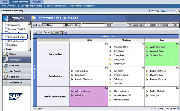Viewport: 180px width, 111px height.
Task: Click the first-page navigation arrow
Action: (151, 109)
